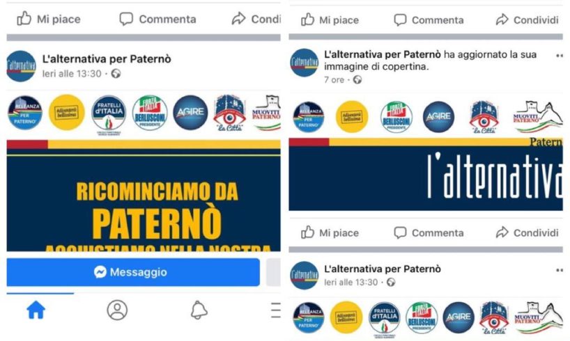Open notifications bell icon

point(199,310)
